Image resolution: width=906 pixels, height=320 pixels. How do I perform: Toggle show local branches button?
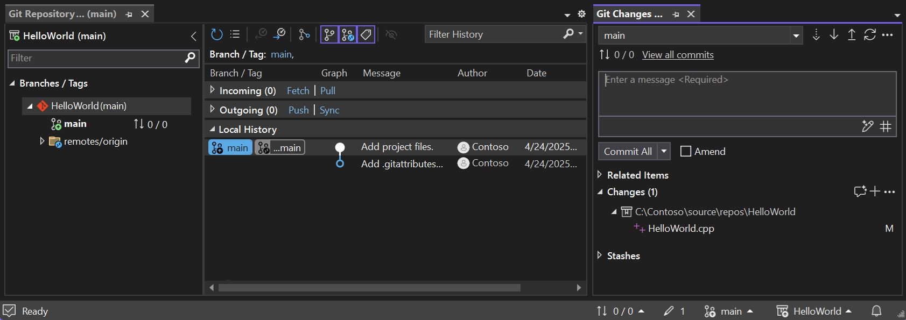[x=329, y=35]
